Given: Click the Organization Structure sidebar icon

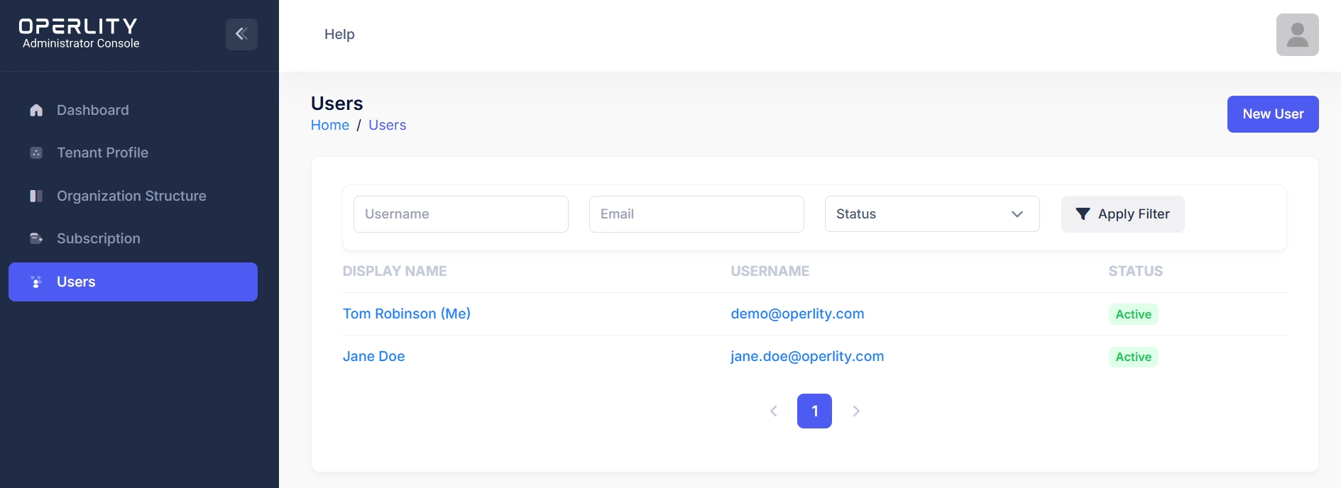Looking at the screenshot, I should 36,196.
